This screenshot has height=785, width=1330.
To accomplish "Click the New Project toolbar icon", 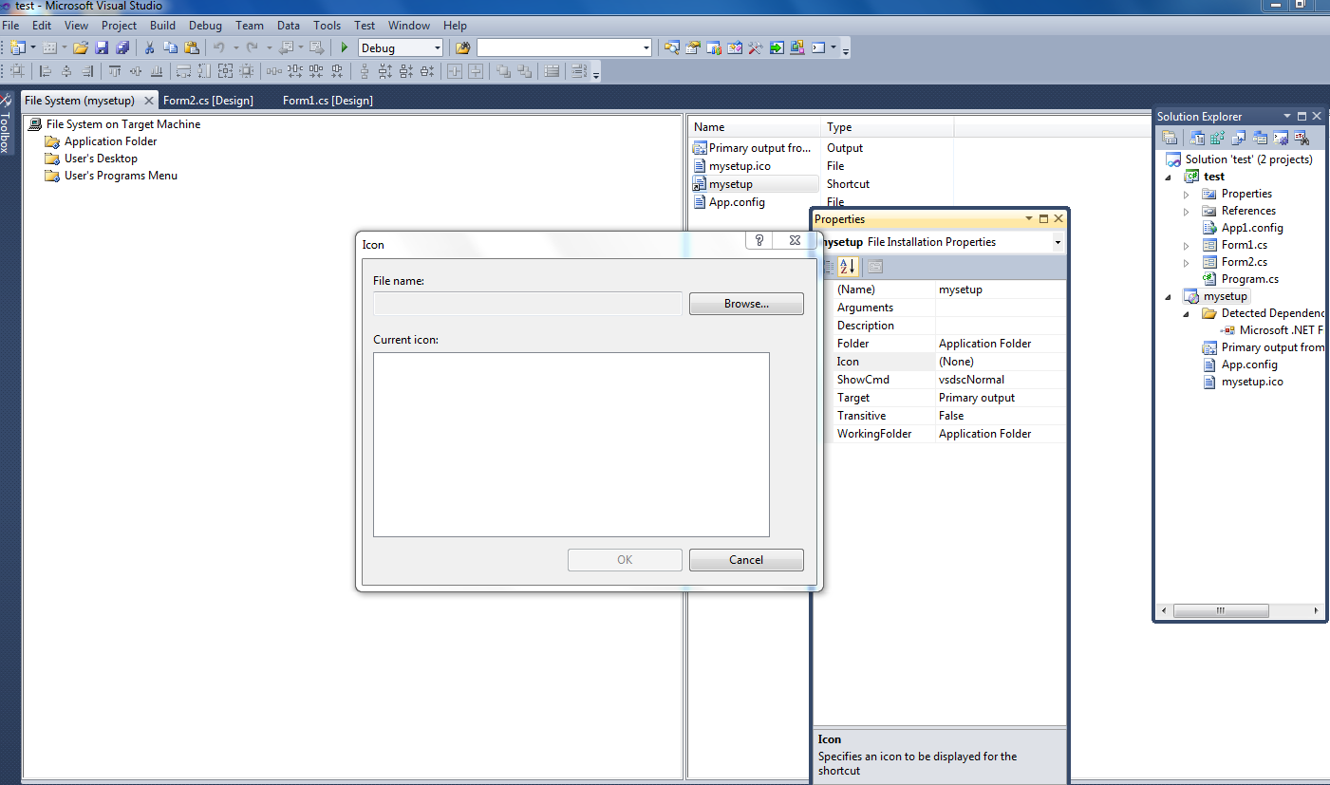I will pyautogui.click(x=19, y=47).
